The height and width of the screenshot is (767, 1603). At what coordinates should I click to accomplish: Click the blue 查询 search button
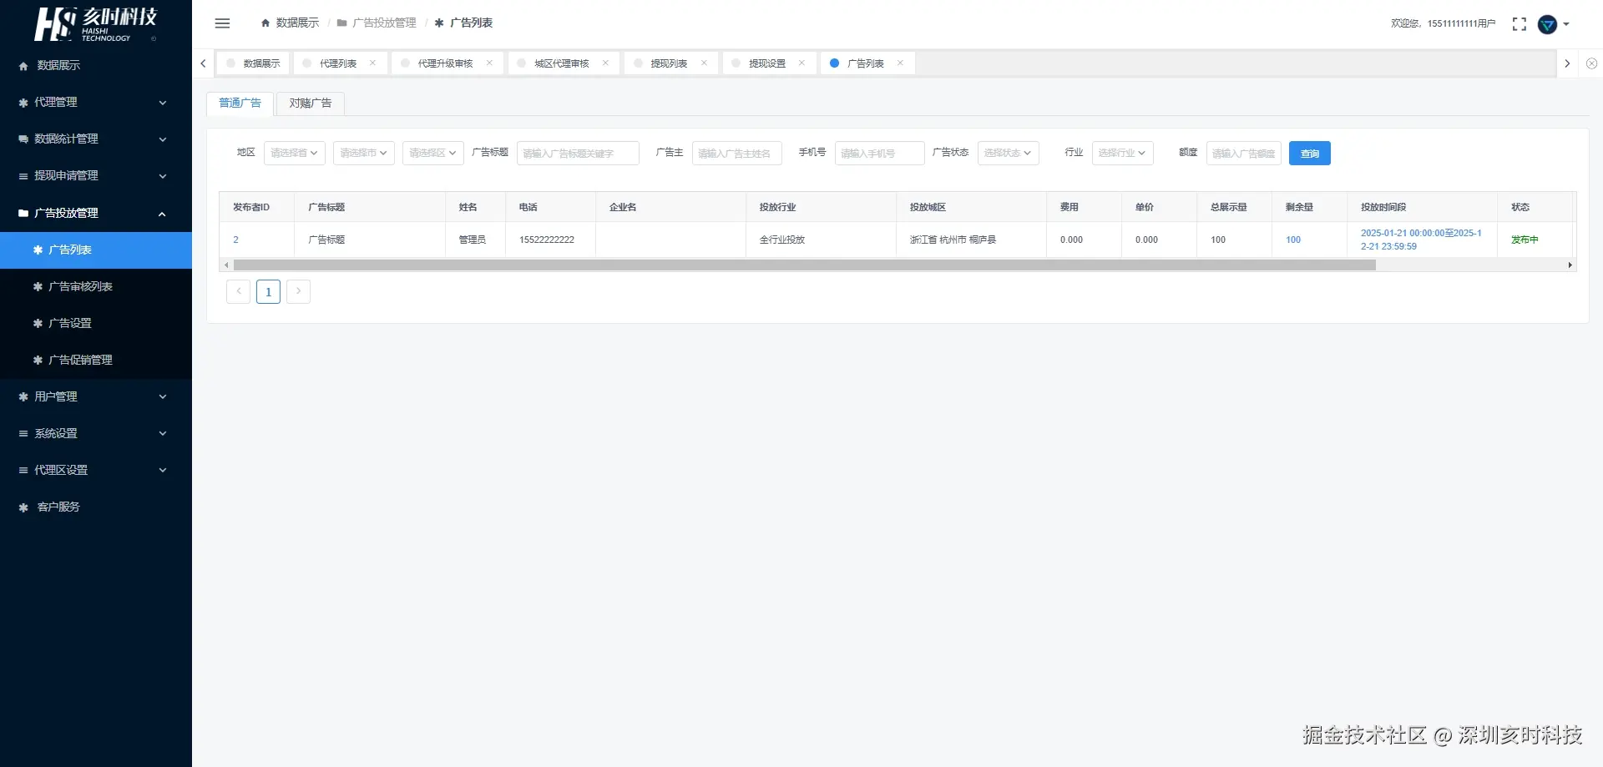tap(1310, 153)
